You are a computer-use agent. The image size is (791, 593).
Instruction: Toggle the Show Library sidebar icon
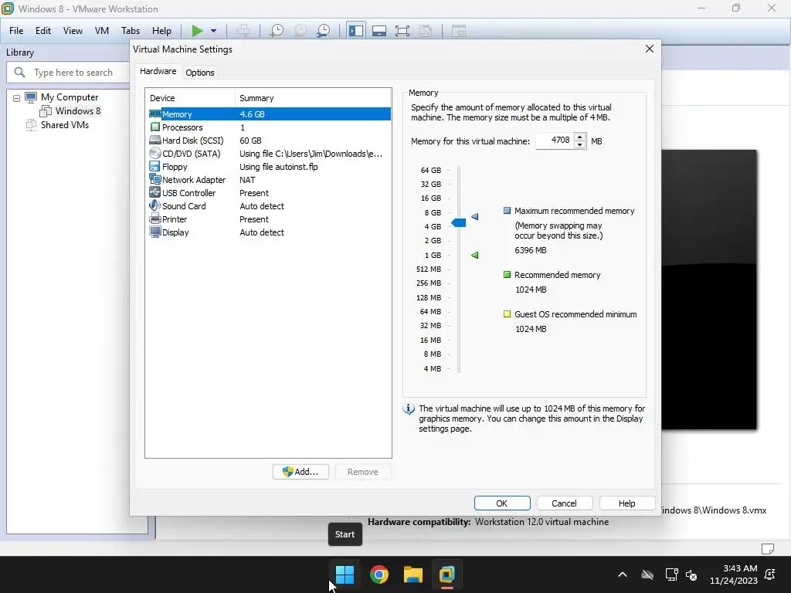(x=355, y=31)
